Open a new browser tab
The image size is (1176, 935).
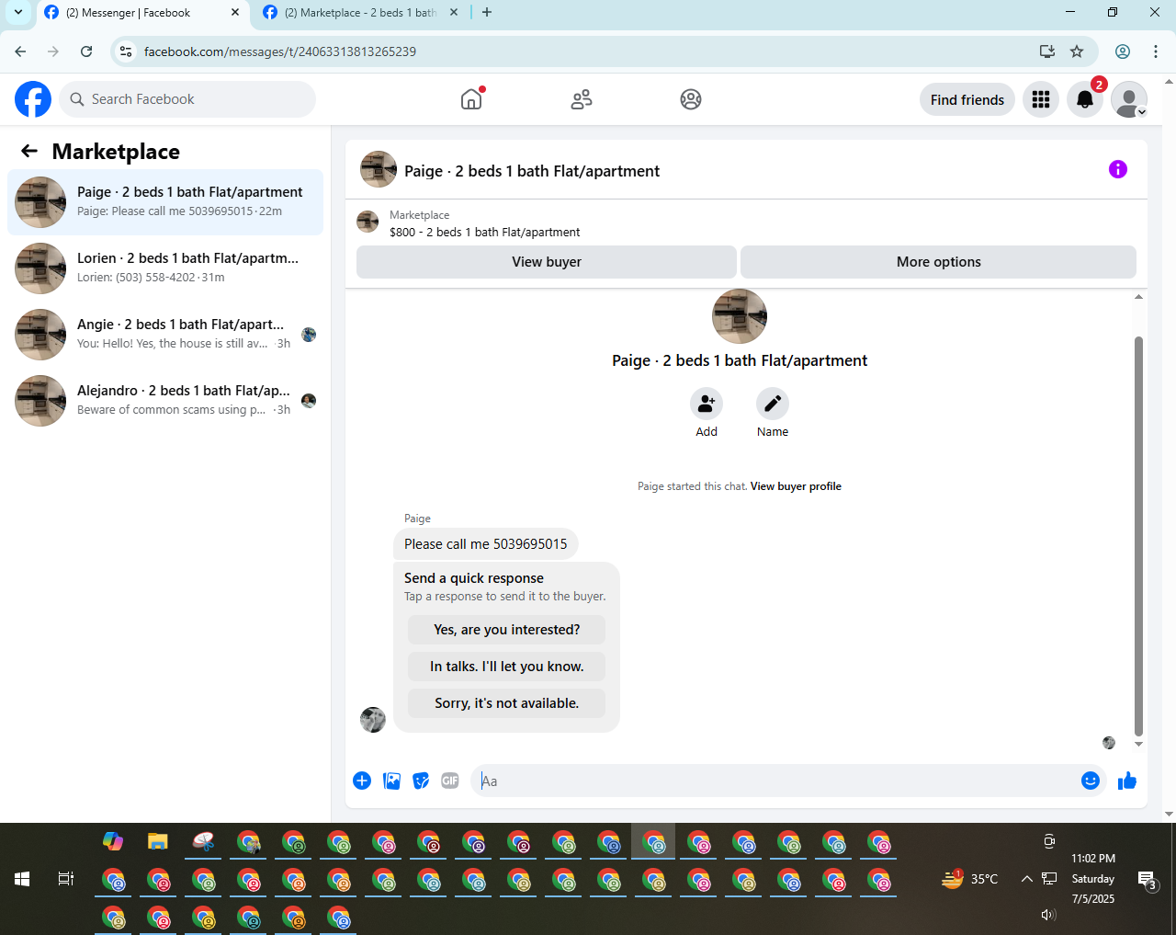tap(487, 13)
